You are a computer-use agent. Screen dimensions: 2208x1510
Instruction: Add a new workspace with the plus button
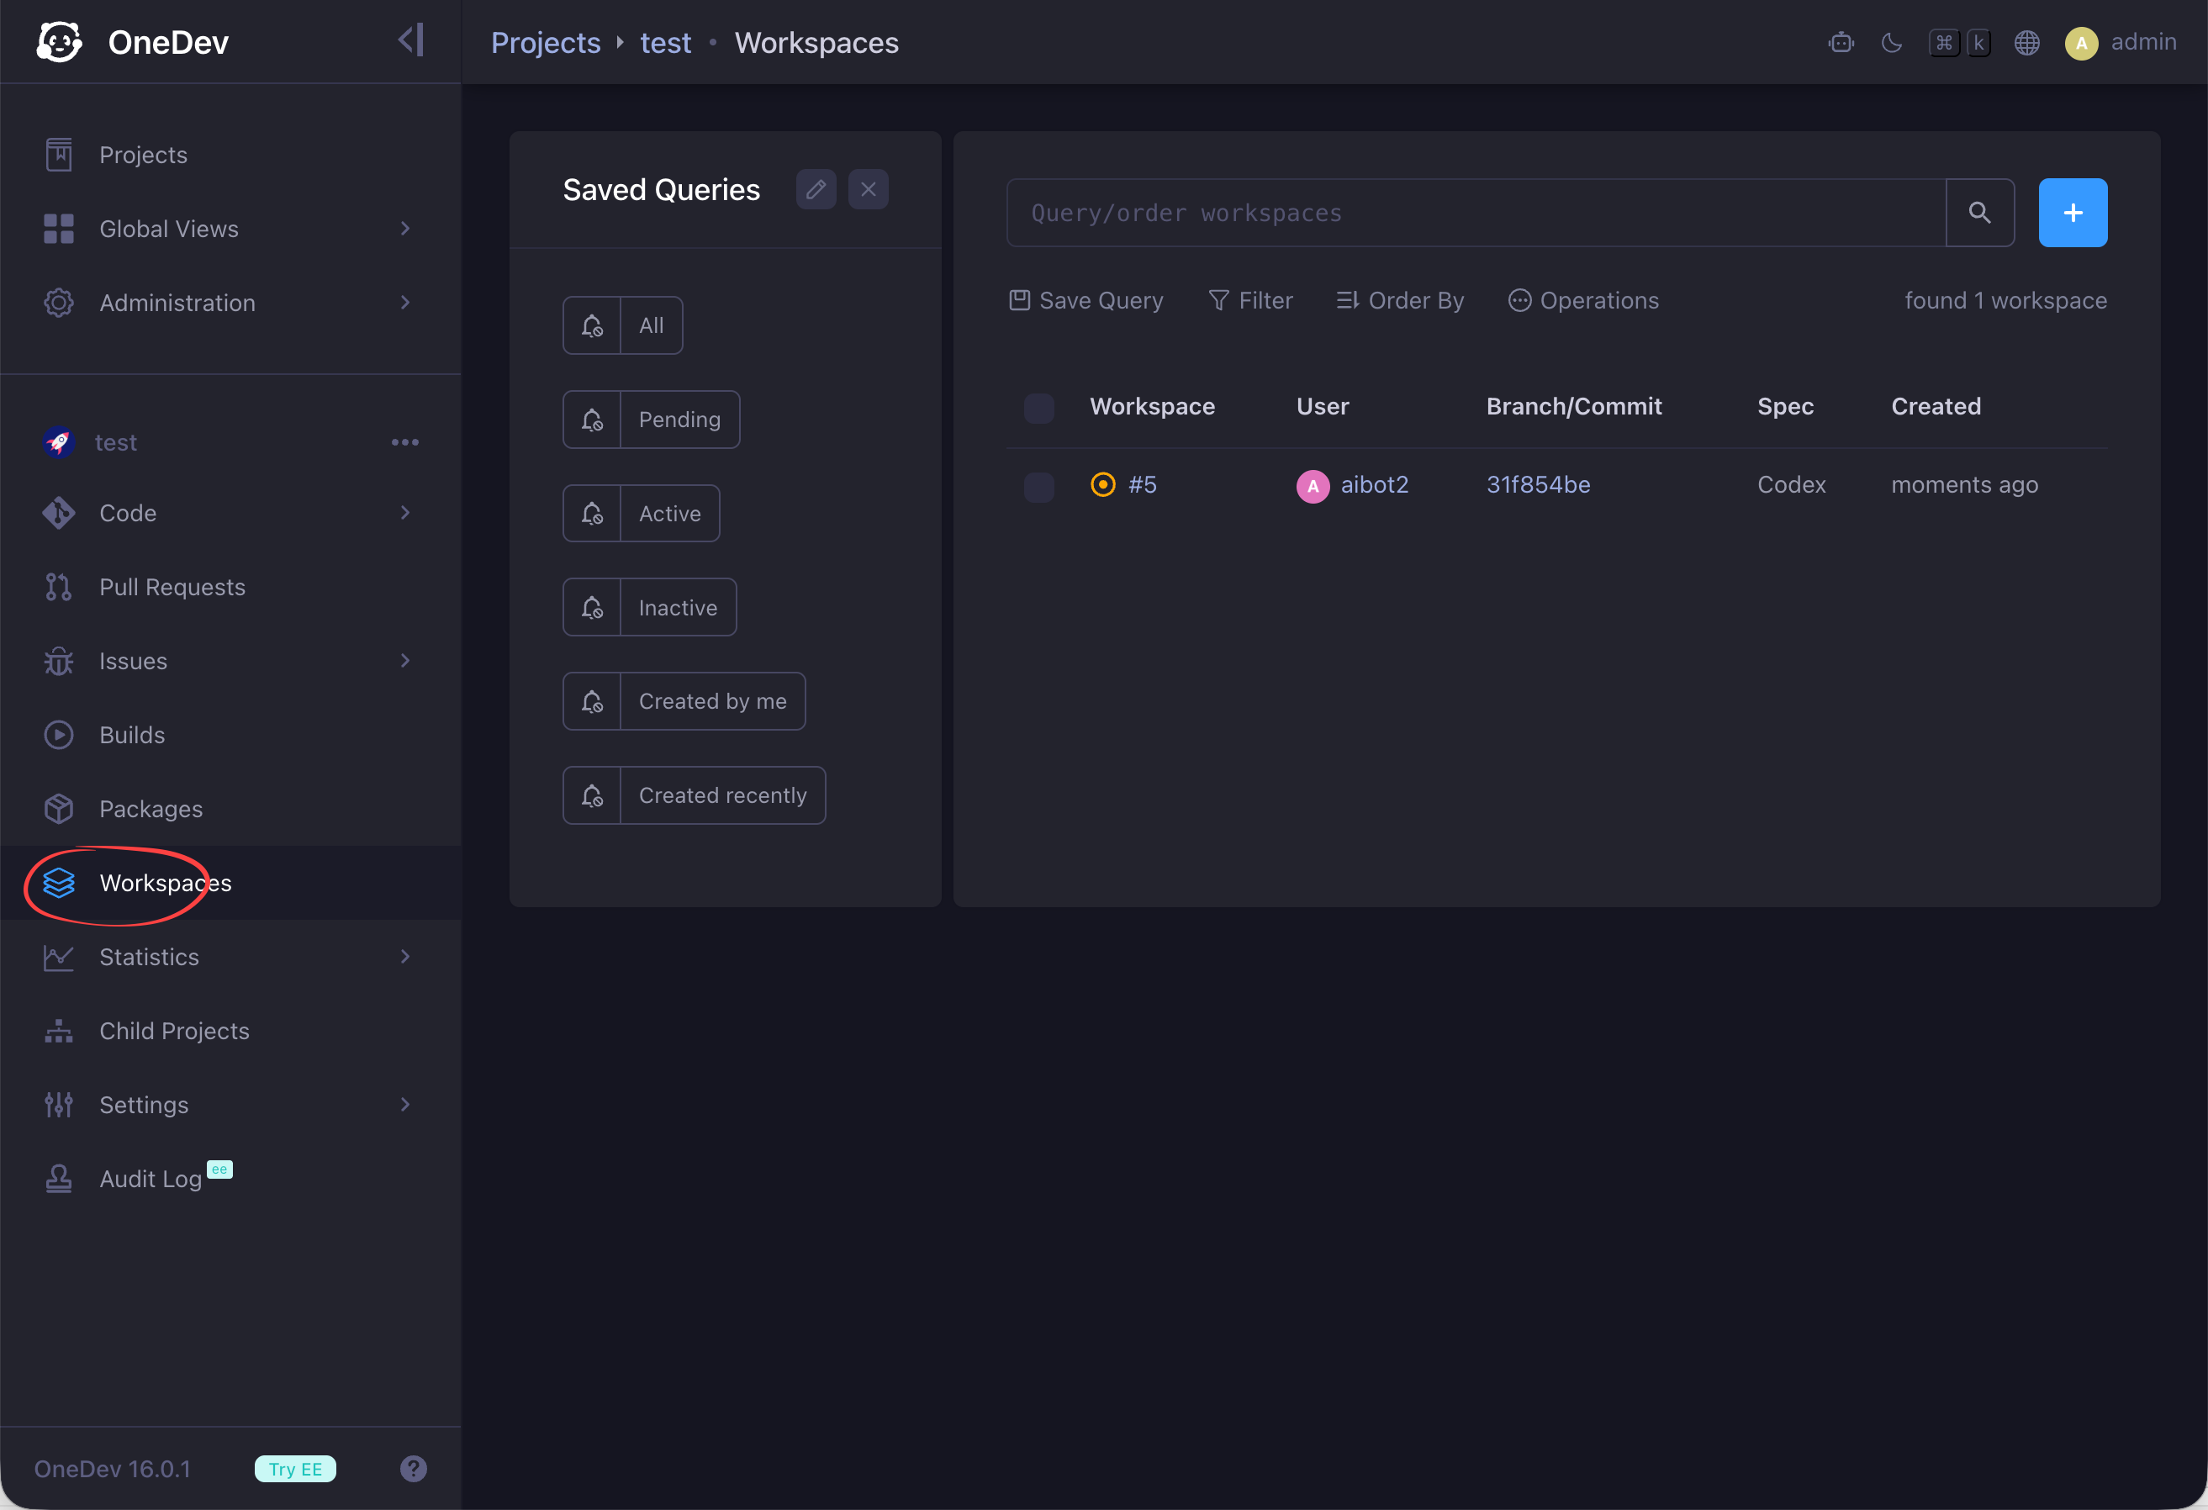[2072, 213]
